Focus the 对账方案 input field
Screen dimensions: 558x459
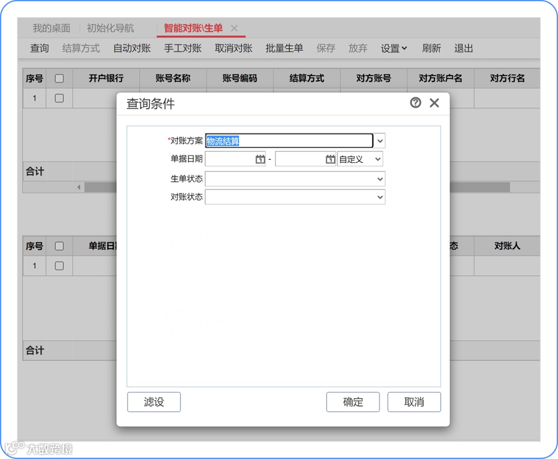tap(289, 141)
